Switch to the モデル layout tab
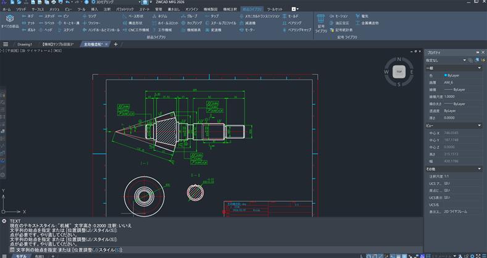This screenshot has height=258, width=487. tap(20, 256)
